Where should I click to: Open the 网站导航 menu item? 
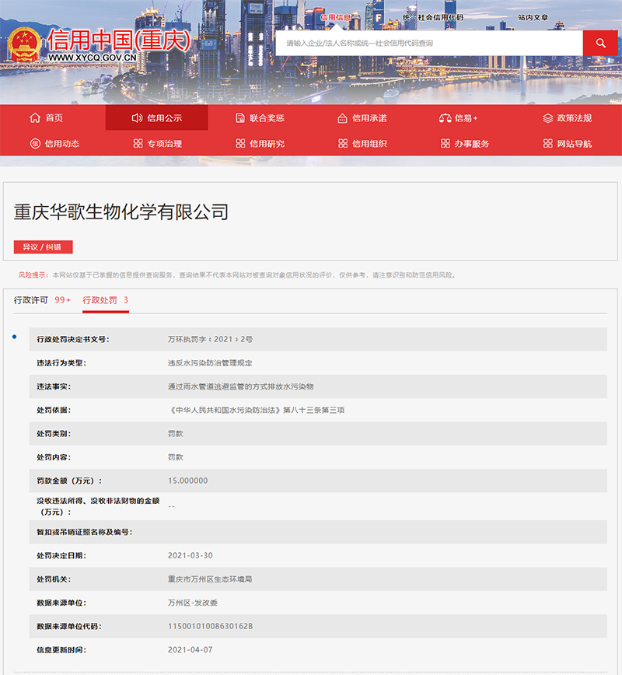click(575, 143)
